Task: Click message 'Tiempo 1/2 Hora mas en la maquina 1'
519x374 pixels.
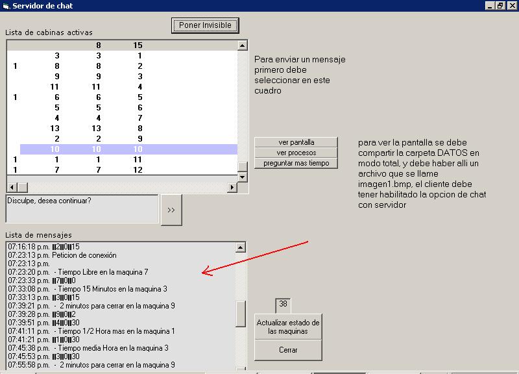Action: tap(116, 331)
